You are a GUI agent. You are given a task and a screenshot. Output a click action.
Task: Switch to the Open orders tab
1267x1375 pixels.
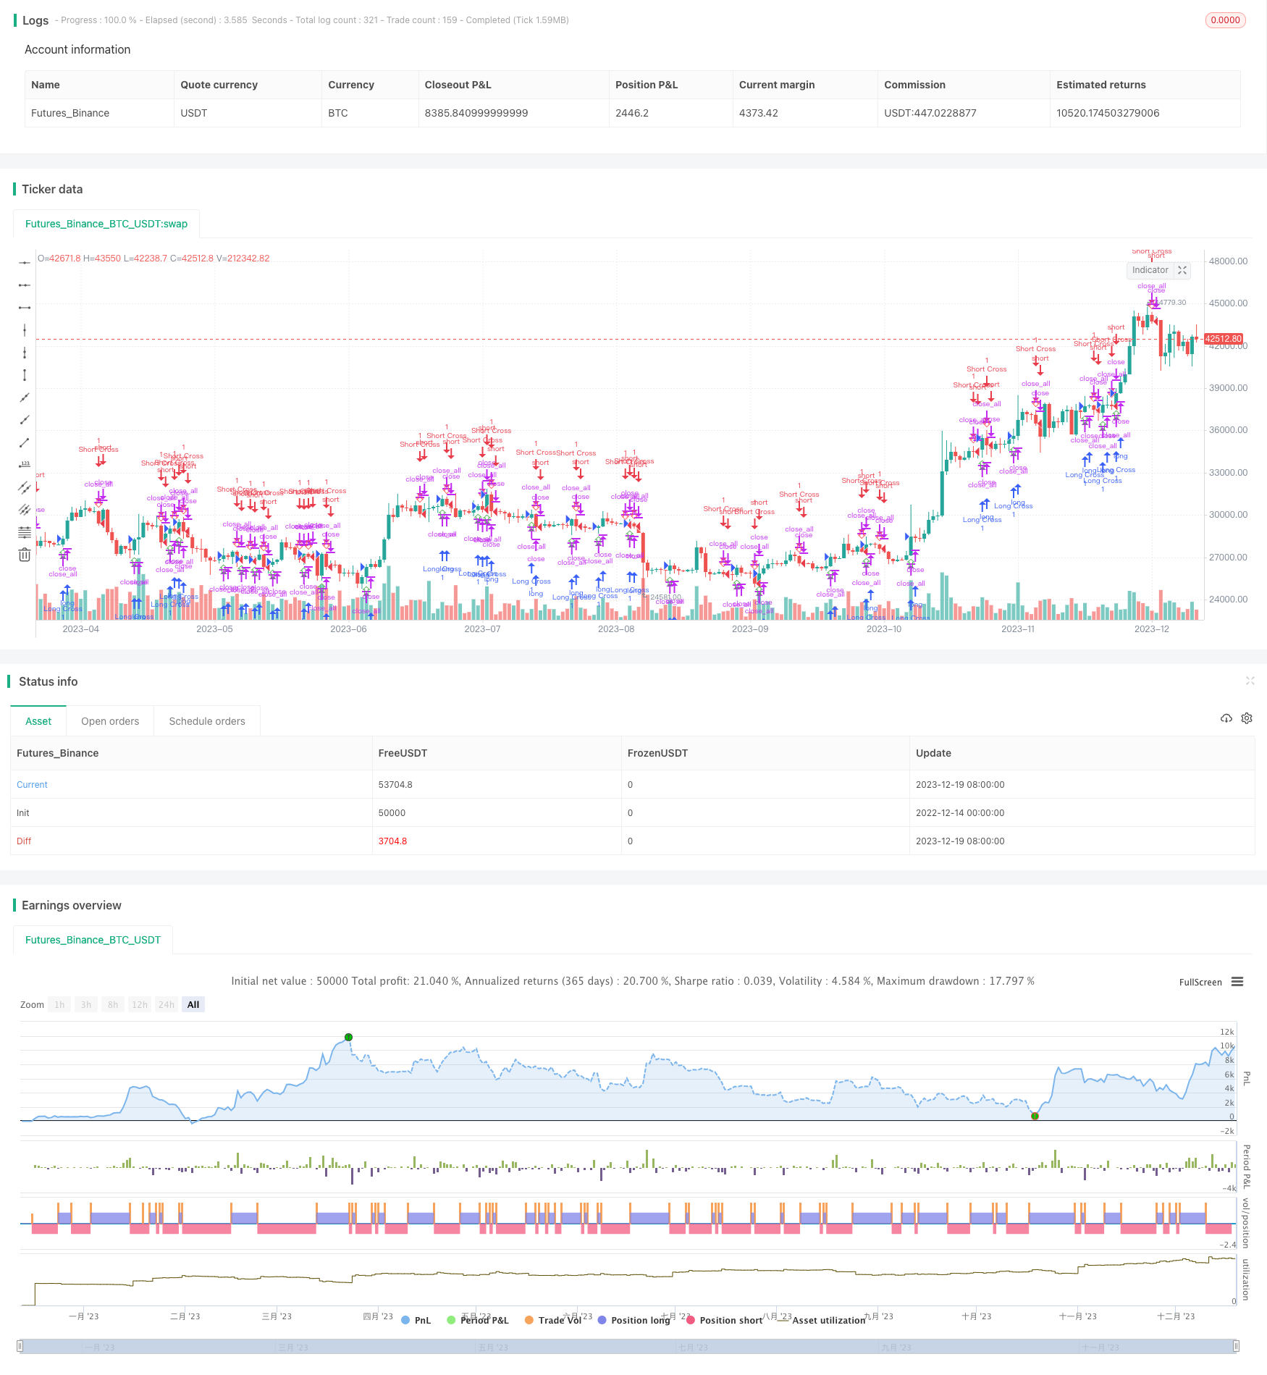click(x=110, y=721)
